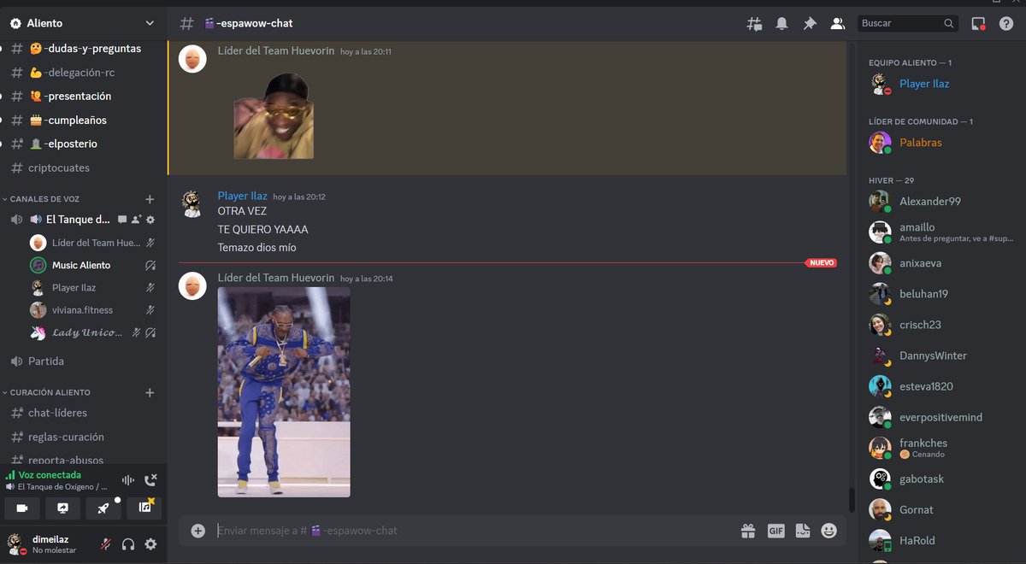Select member everpositivemind

pyautogui.click(x=941, y=417)
